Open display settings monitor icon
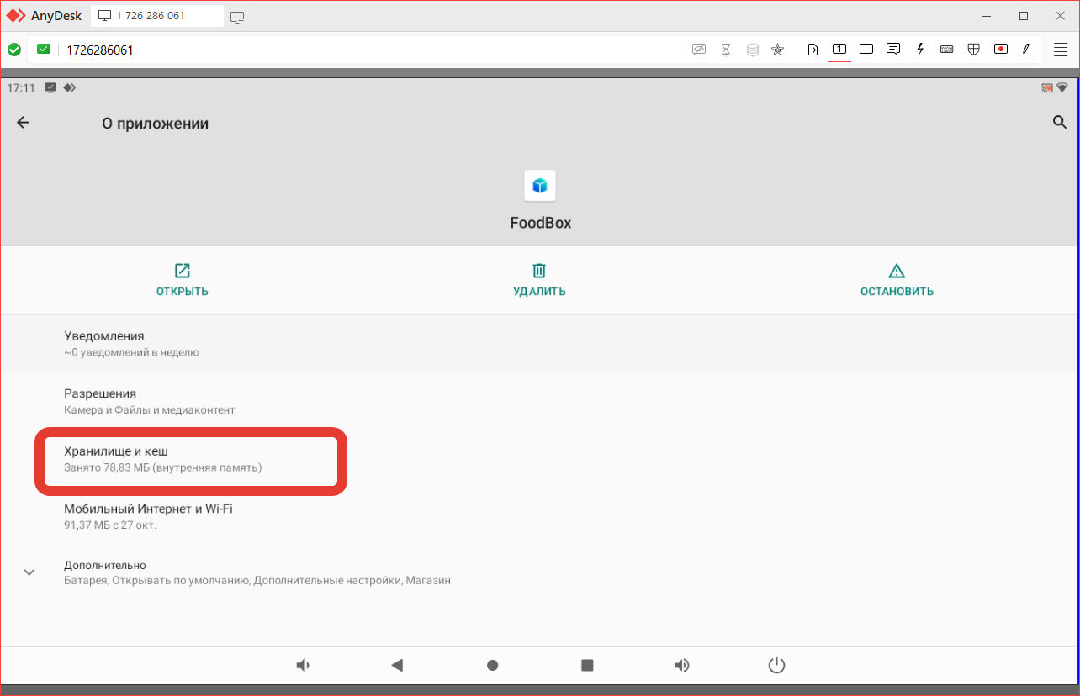 pyautogui.click(x=866, y=50)
